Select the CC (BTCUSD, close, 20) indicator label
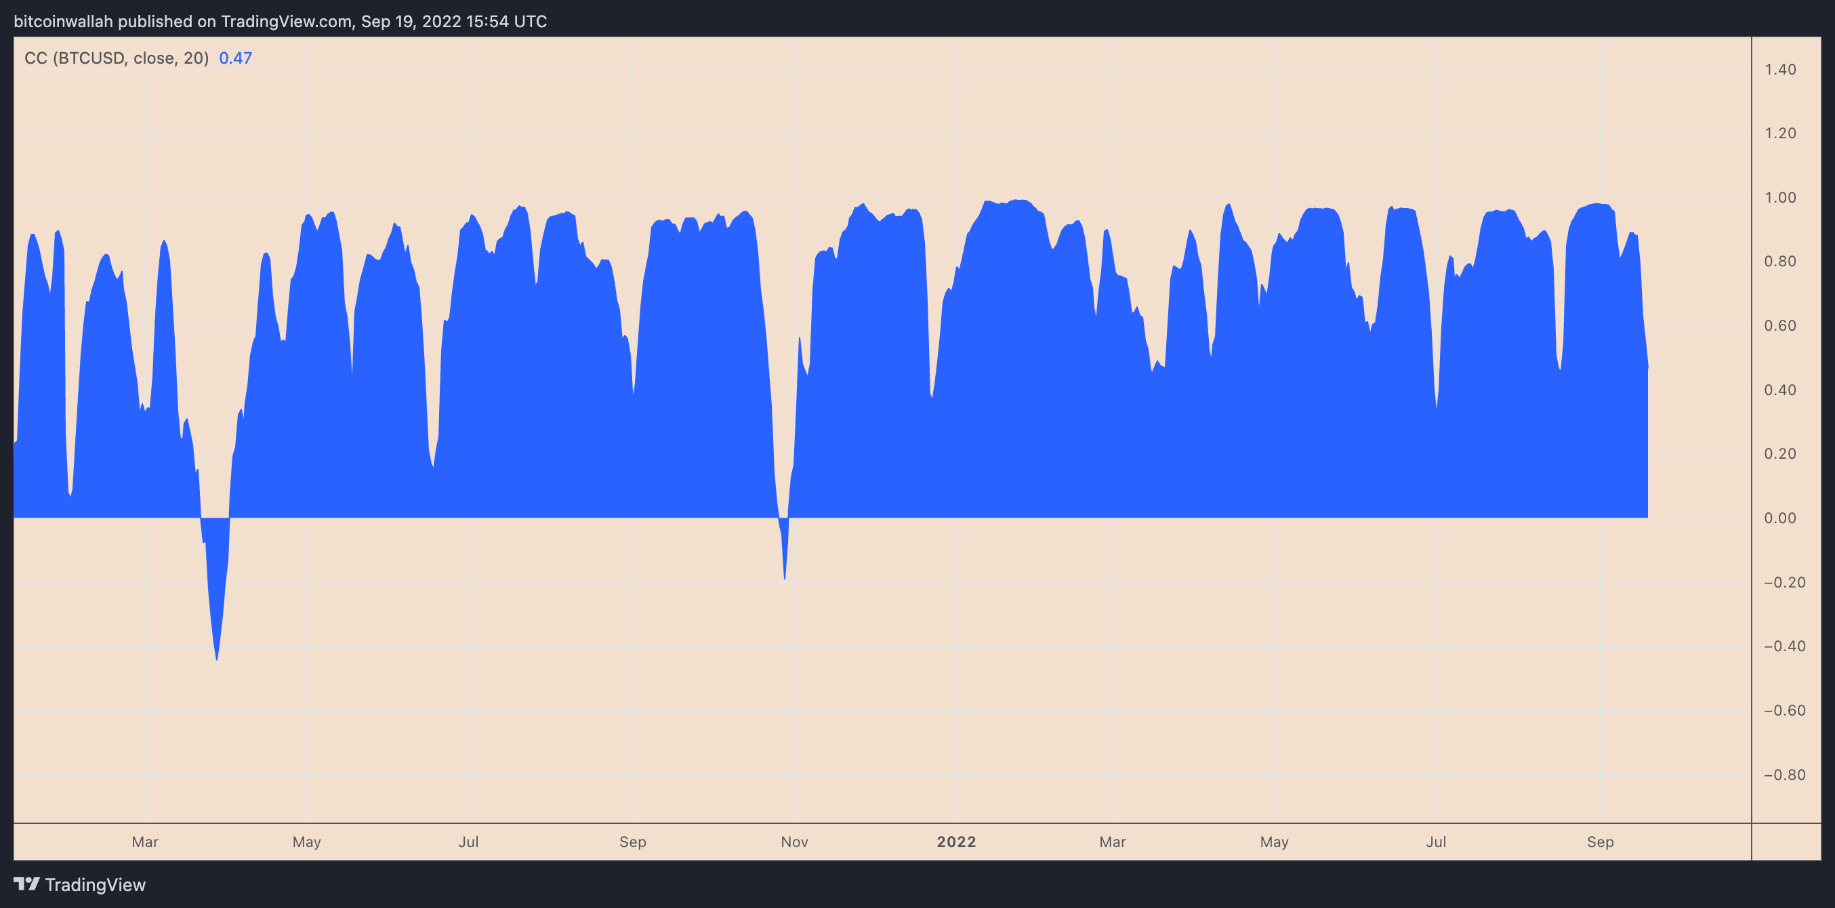 point(117,58)
